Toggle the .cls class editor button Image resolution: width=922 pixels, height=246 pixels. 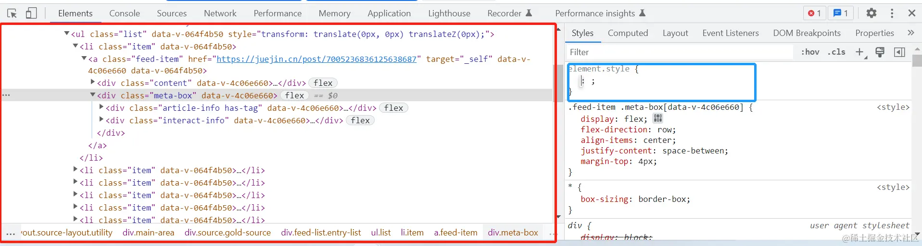pyautogui.click(x=836, y=52)
